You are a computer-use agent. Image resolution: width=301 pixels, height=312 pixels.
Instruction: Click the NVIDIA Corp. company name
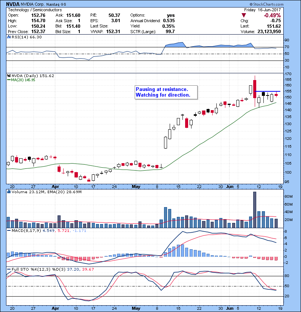(x=33, y=4)
